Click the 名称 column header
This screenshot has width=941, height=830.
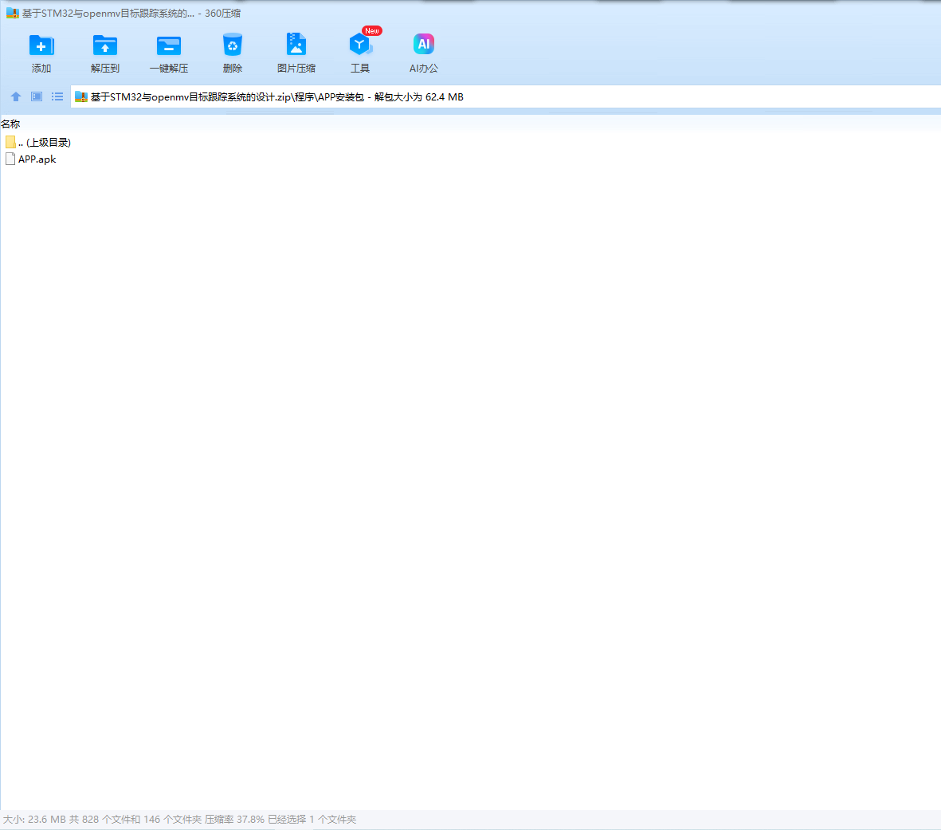click(x=10, y=124)
